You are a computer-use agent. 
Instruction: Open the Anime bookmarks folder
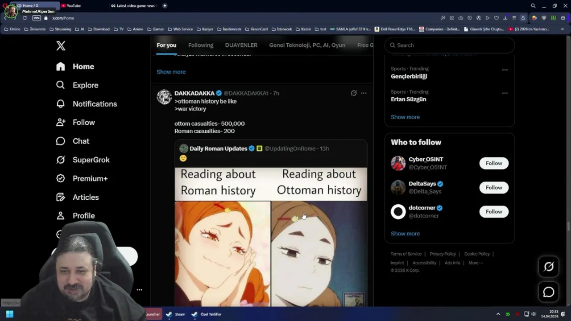[135, 29]
